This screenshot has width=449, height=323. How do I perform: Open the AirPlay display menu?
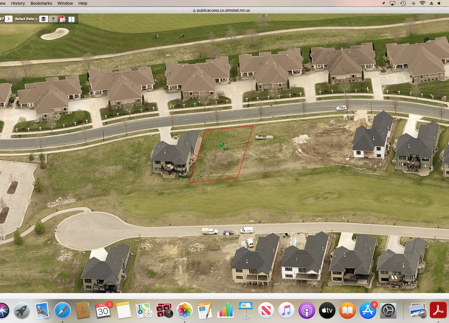tap(392, 3)
